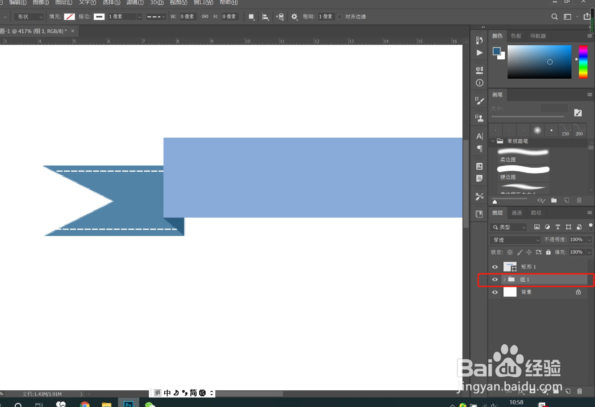Viewport: 595px width, 407px height.
Task: Open the Clone Source stamp icon
Action: (479, 118)
